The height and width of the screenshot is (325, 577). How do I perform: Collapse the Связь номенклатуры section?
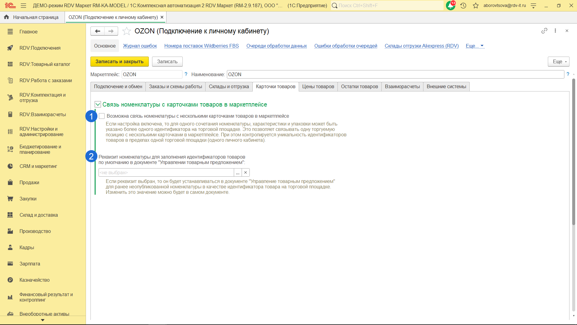[x=98, y=104]
